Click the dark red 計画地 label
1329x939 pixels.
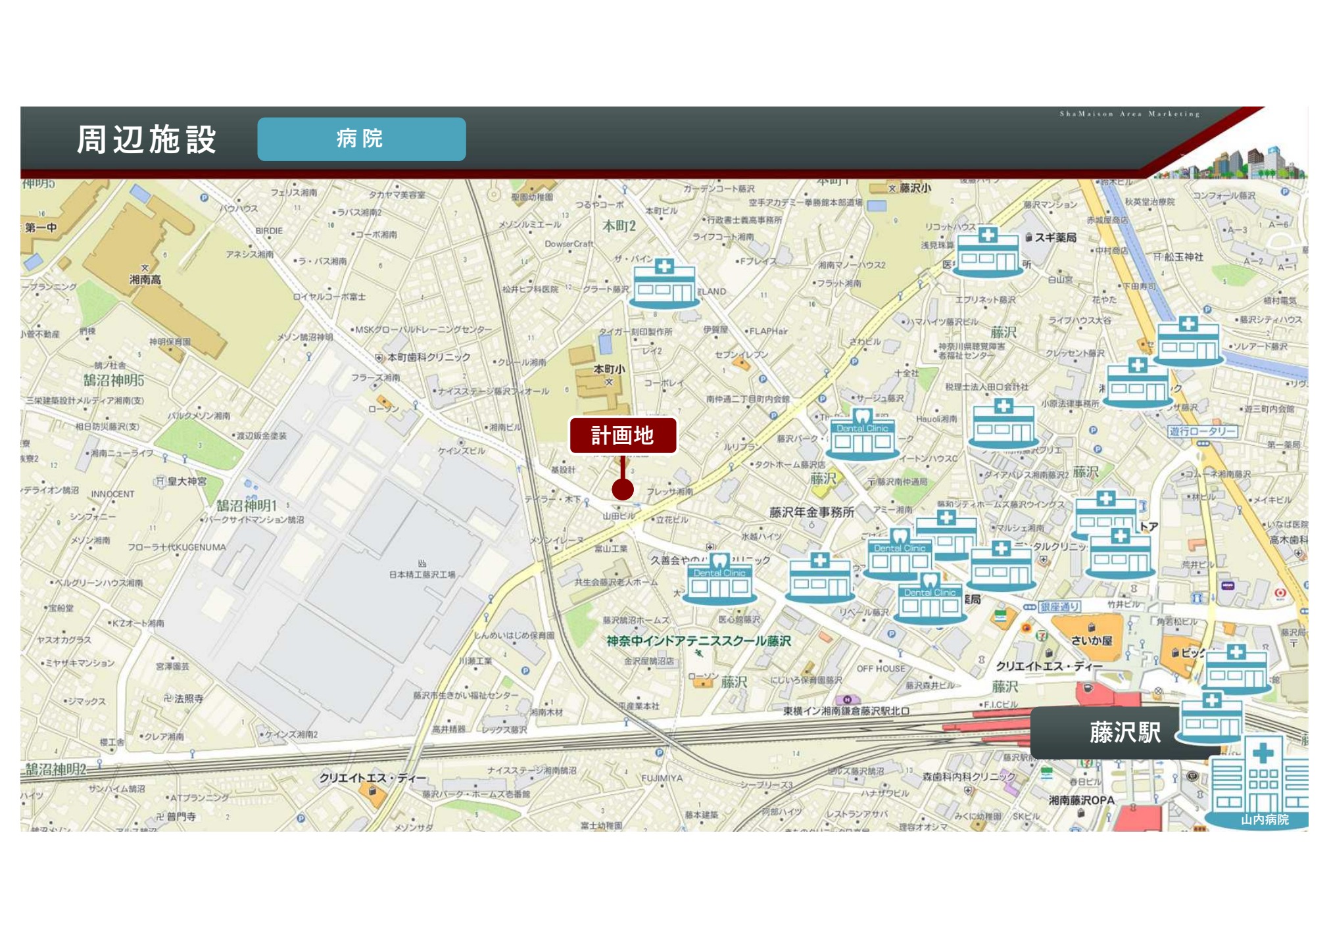tap(623, 435)
